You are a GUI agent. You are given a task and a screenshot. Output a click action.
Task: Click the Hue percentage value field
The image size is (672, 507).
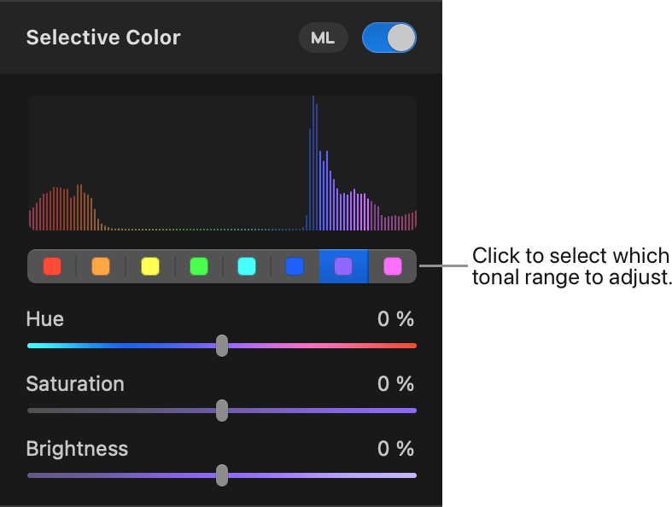395,319
